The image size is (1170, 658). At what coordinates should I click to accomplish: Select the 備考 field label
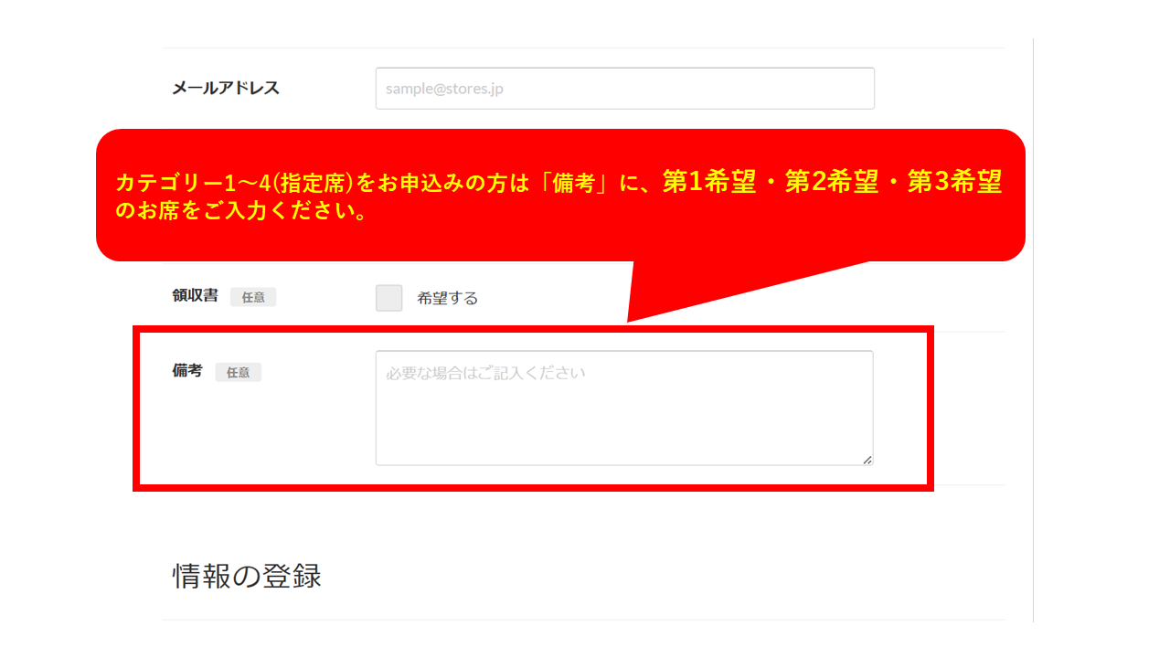tap(187, 370)
